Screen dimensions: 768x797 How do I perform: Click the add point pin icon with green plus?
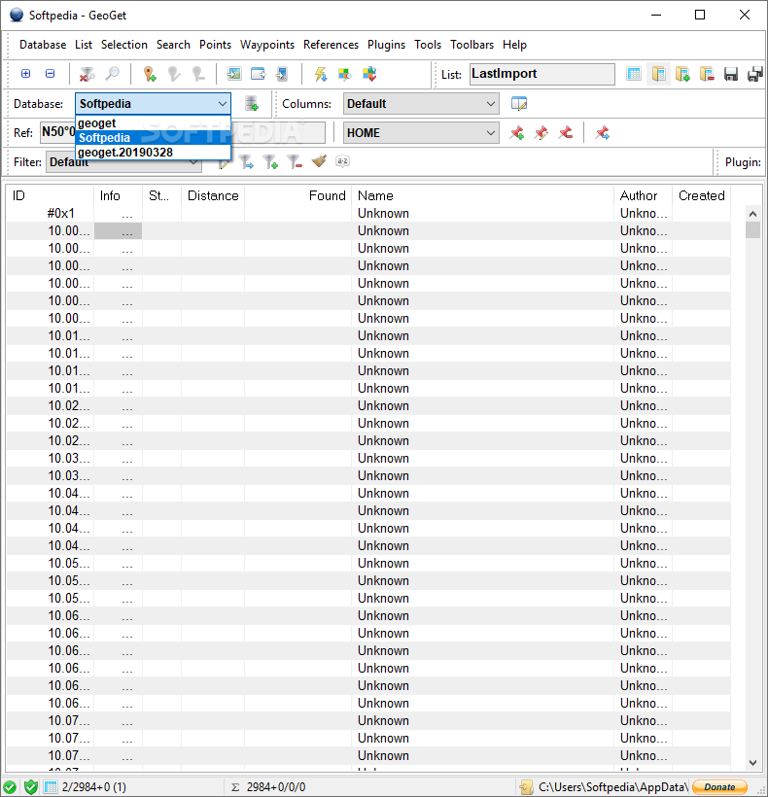[x=150, y=74]
